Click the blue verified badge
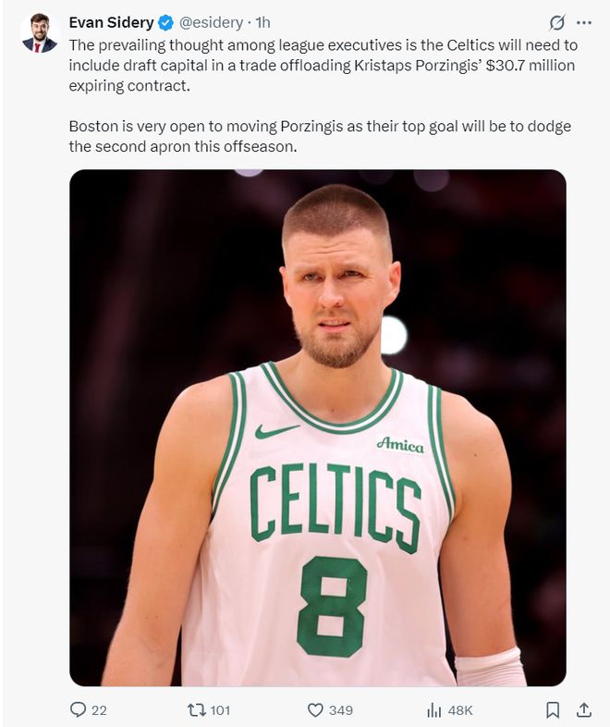 (165, 23)
